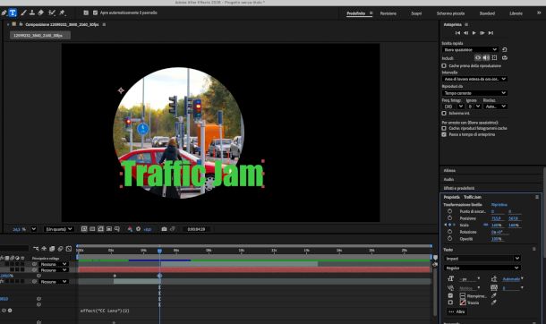546x324 pixels.
Task: Select the Brush tool
Action: [x=23, y=13]
